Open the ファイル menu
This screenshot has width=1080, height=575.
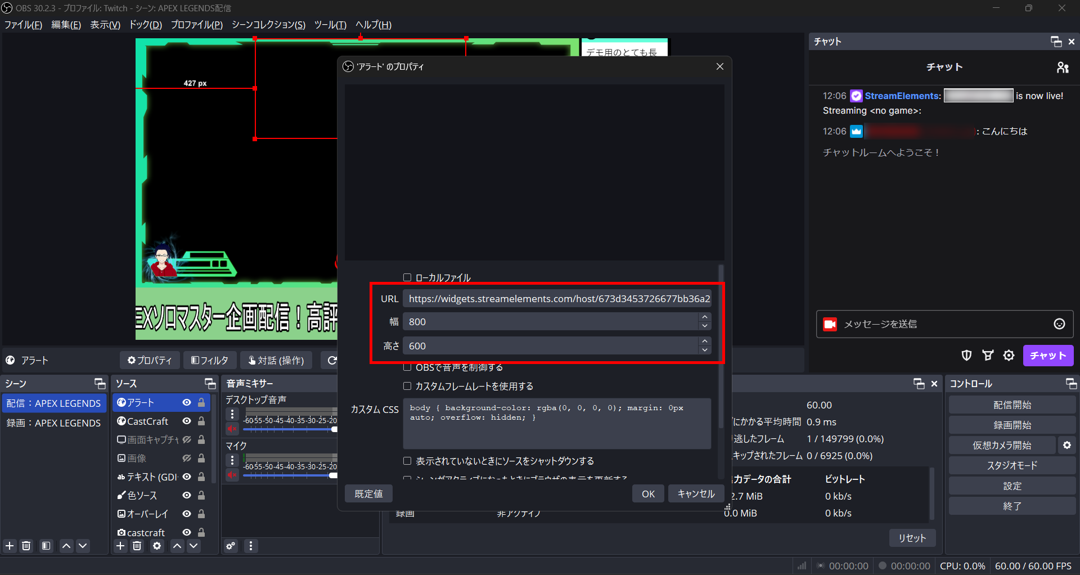[x=23, y=25]
